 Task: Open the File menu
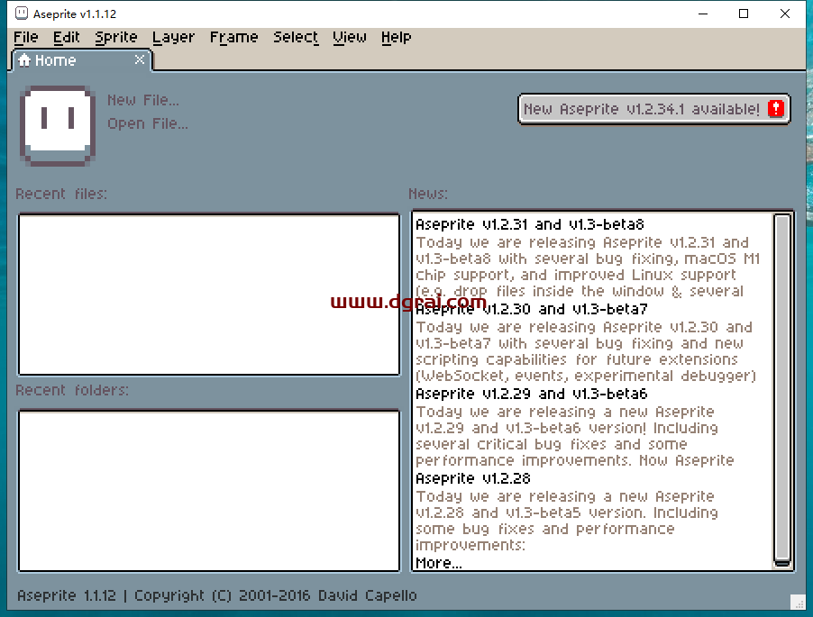point(25,37)
